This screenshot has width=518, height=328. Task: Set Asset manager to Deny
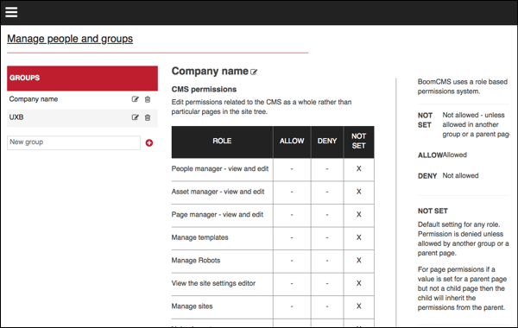327,192
